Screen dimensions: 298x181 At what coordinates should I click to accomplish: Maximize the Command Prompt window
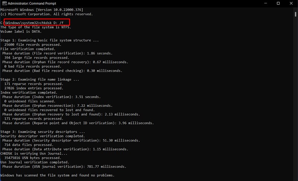tap(278, 3)
